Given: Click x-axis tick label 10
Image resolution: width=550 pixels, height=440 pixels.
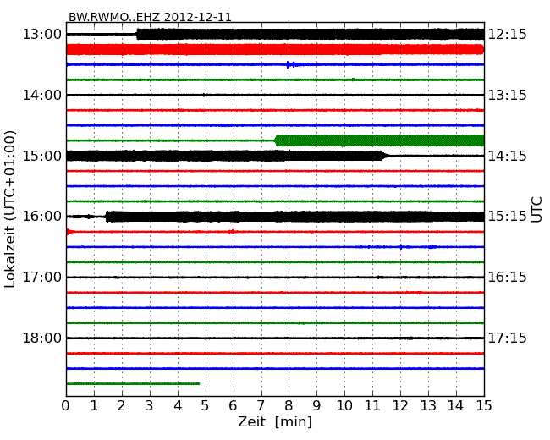Looking at the screenshot, I should pos(344,406).
